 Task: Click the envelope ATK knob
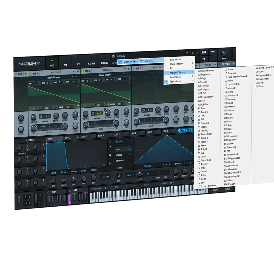tap(53, 181)
